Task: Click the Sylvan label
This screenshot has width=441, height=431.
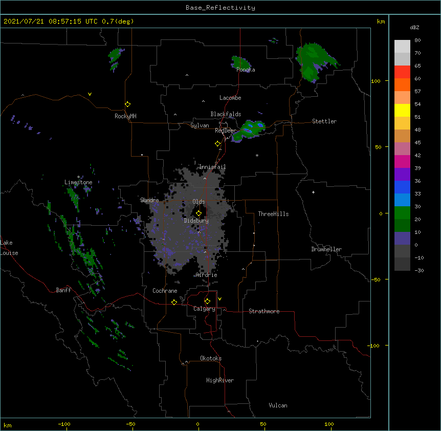Action: 200,125
